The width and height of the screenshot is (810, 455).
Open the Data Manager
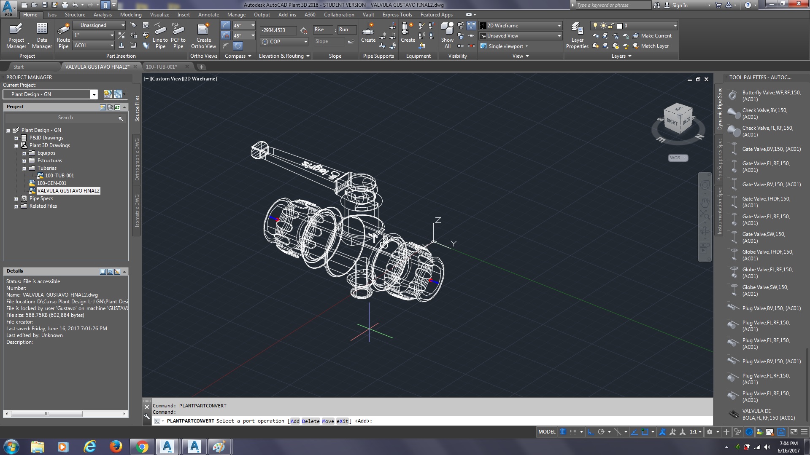pyautogui.click(x=42, y=36)
